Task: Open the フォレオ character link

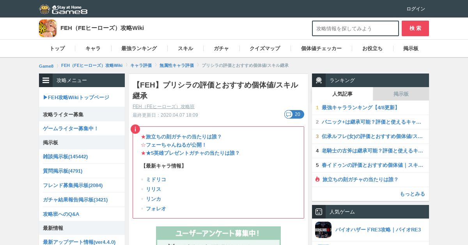Action: pos(156,208)
